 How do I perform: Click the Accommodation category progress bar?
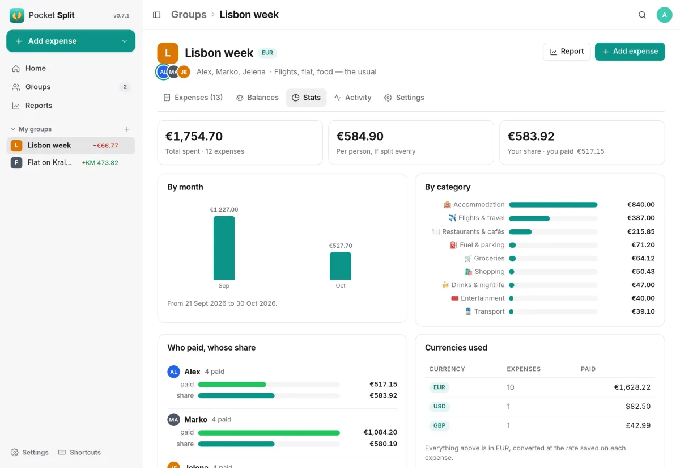click(553, 205)
